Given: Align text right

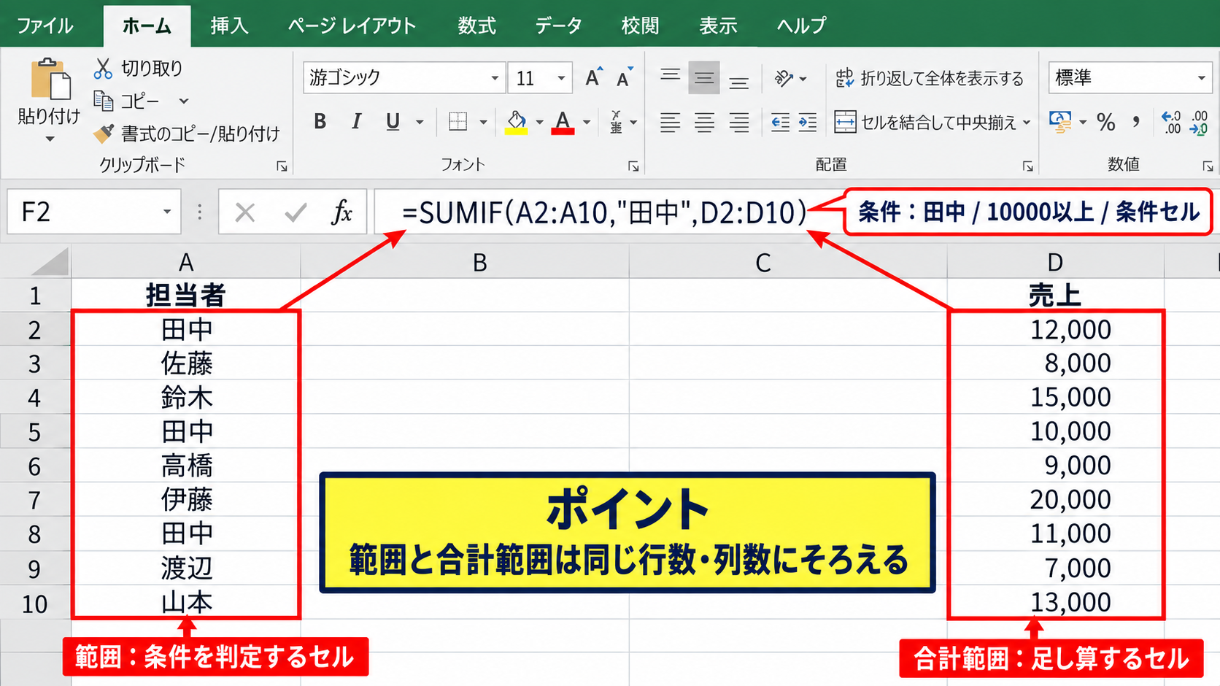Looking at the screenshot, I should pos(739,123).
